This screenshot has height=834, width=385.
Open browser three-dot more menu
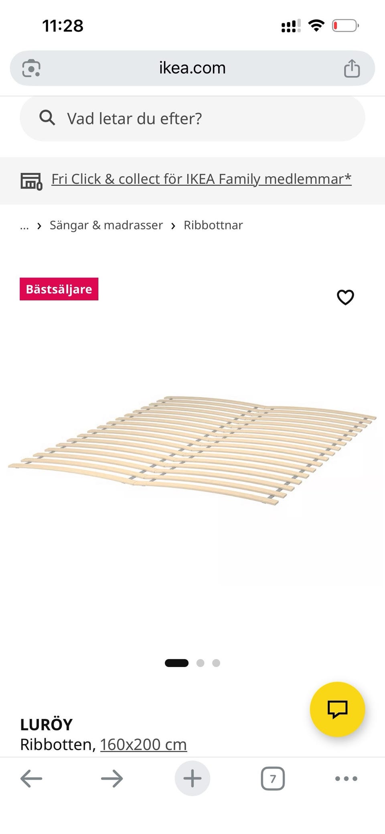coord(346,779)
